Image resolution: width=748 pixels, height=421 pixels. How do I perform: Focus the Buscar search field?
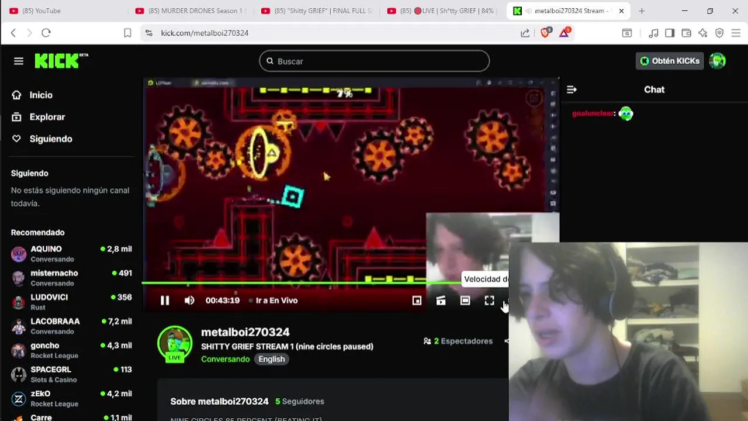point(374,61)
